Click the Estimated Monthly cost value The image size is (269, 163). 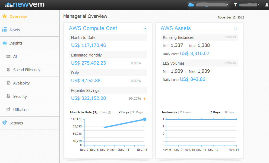coord(88,63)
